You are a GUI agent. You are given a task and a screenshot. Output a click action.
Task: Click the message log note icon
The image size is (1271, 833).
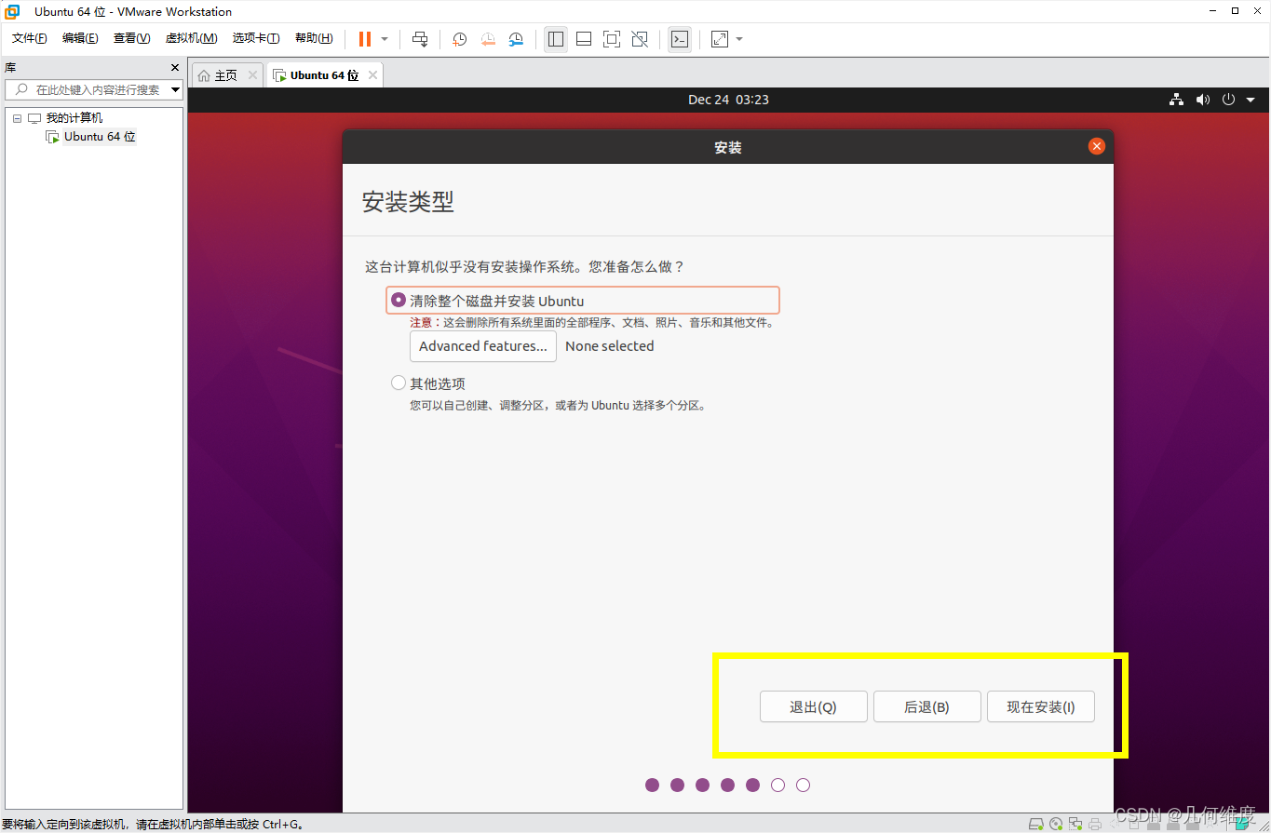coord(1244,824)
